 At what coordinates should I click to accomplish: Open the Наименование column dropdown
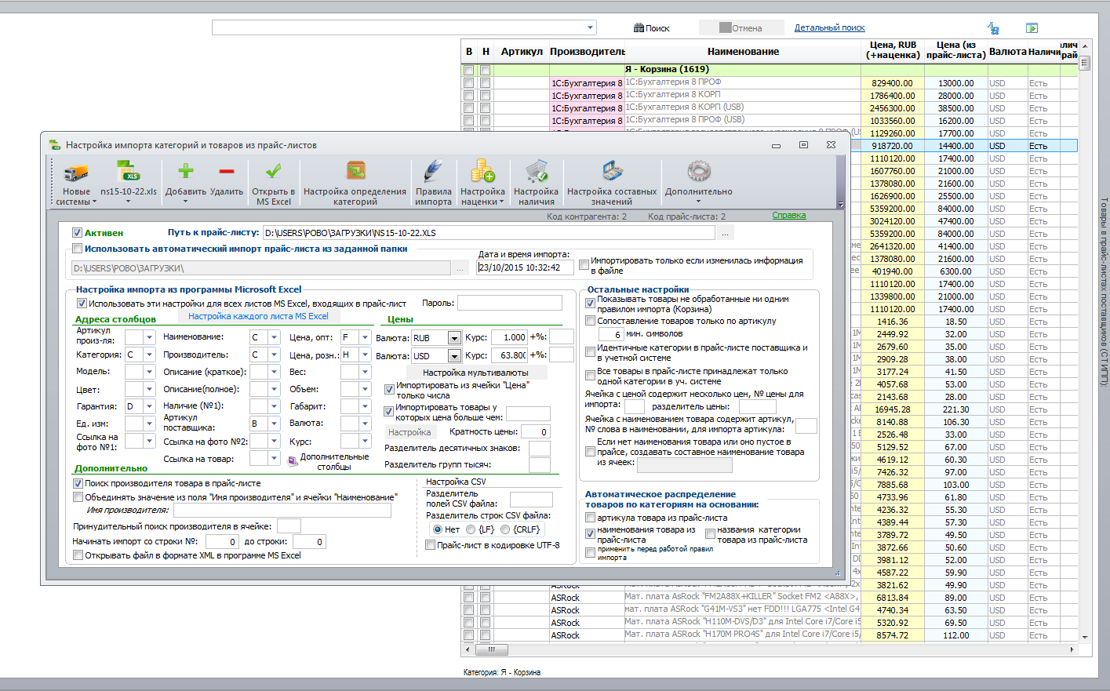pos(274,337)
